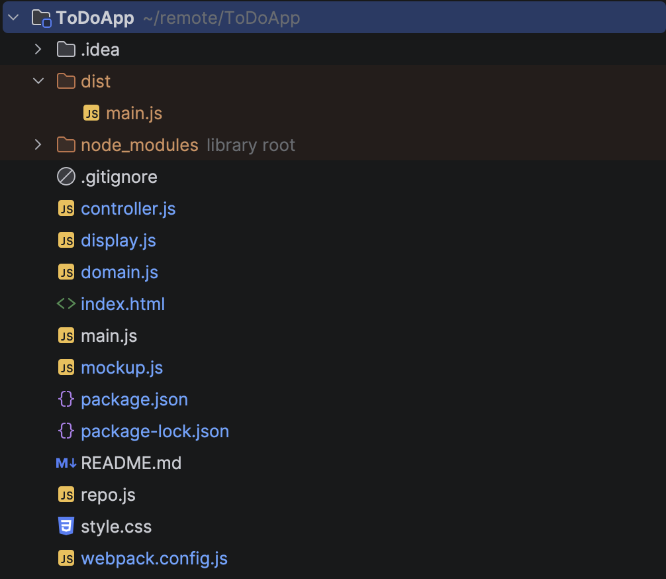Select the domain.js file
The height and width of the screenshot is (579, 666).
click(119, 272)
